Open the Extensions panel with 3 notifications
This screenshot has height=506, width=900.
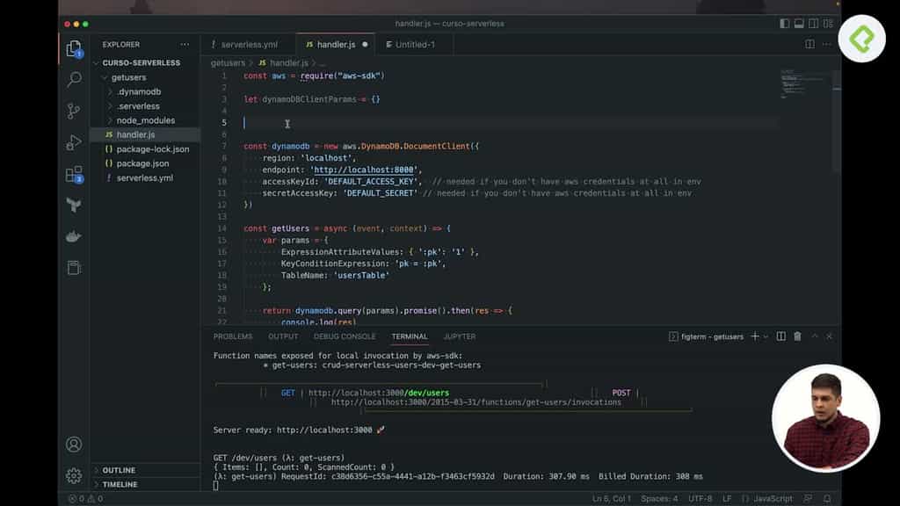coord(74,175)
